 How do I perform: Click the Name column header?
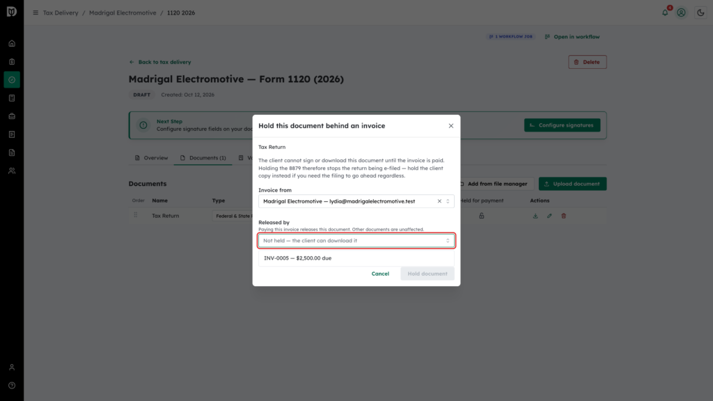159,200
